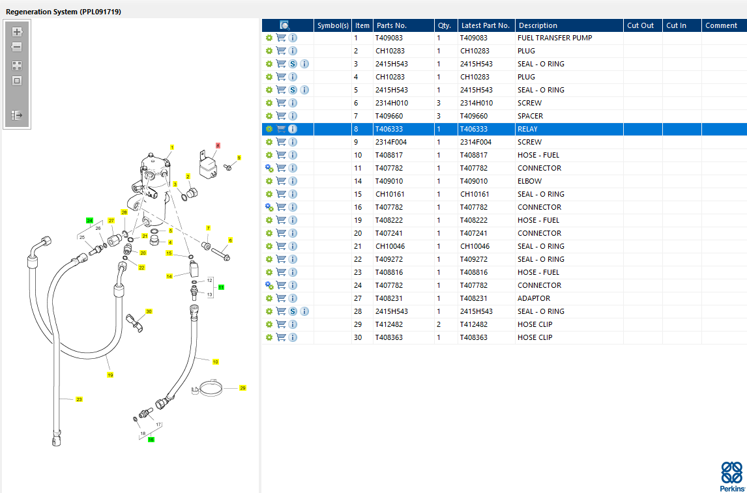747x493 pixels.
Task: Open info icon for ELBOW row
Action: [x=293, y=181]
